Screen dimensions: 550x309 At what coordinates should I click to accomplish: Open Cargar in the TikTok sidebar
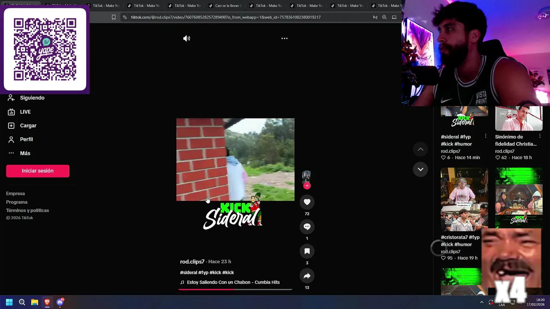[22, 125]
